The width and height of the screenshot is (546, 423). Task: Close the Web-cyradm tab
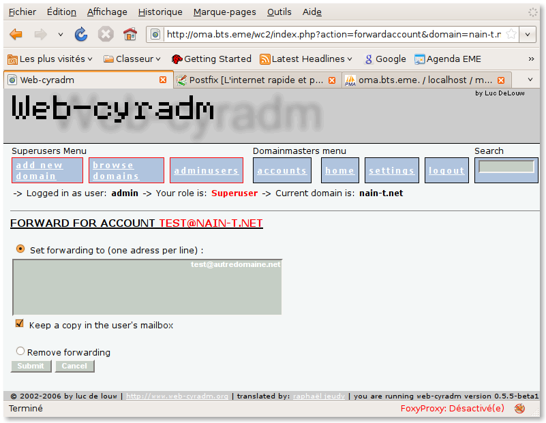click(163, 80)
